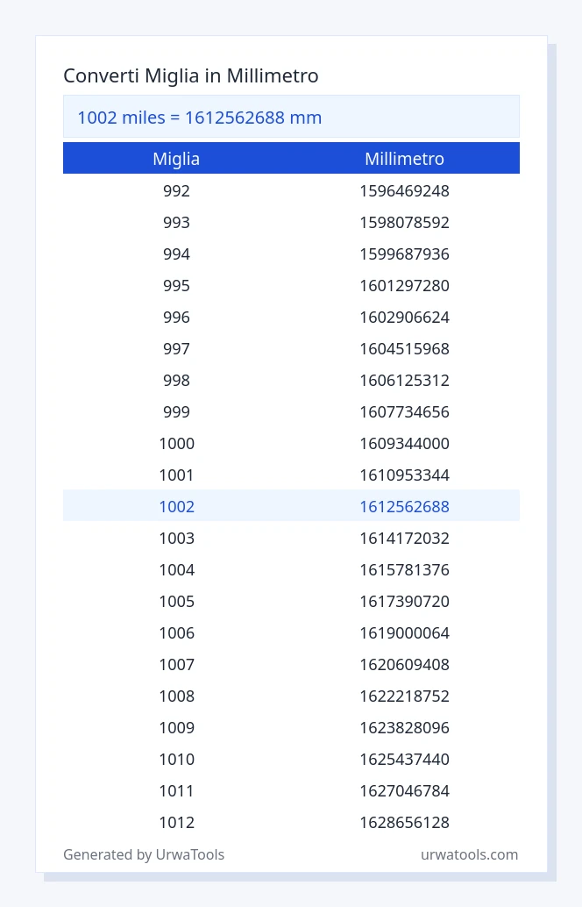This screenshot has height=907, width=582.
Task: Select the 999 miles cell
Action: pyautogui.click(x=176, y=412)
